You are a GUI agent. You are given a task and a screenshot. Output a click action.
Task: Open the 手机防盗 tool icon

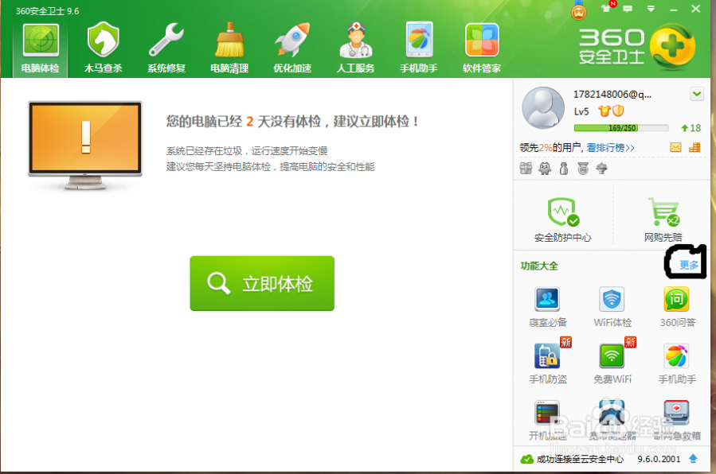tap(548, 362)
